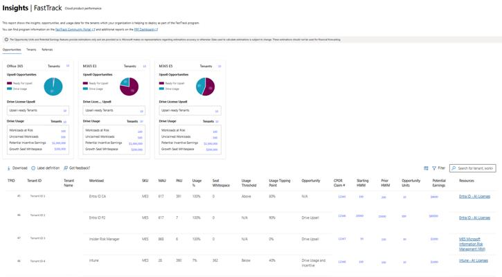Click the column layout icon beside Filter
Viewport: 502px width, 277px height.
tap(426, 168)
